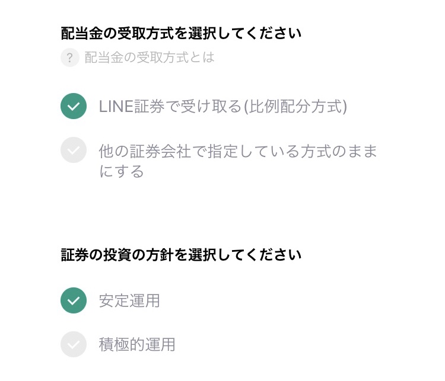Choose 他の証券会社で指定している方式のままにする option
The height and width of the screenshot is (381, 445).
[x=238, y=161]
